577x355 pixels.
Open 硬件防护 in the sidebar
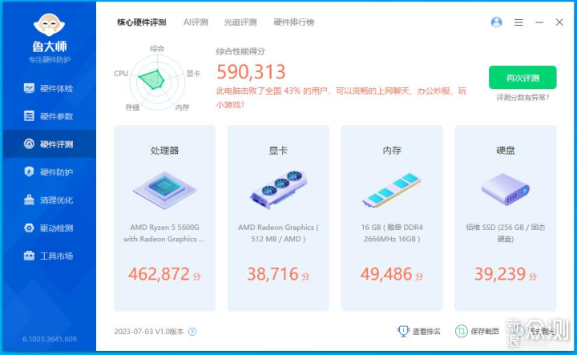click(x=49, y=171)
